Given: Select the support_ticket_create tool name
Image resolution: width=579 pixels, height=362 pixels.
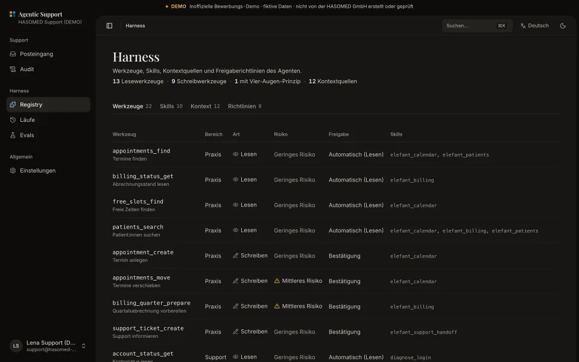Looking at the screenshot, I should [x=148, y=328].
